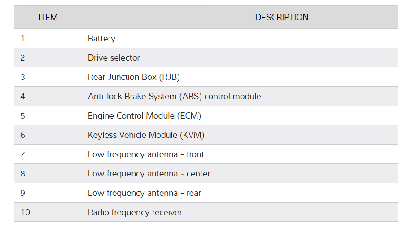The height and width of the screenshot is (225, 398).
Task: Click item number 3 cell
Action: 23,77
